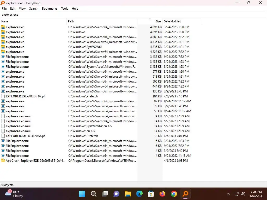Sort results by Size column header
Image resolution: width=267 pixels, height=200 pixels.
coord(150,21)
